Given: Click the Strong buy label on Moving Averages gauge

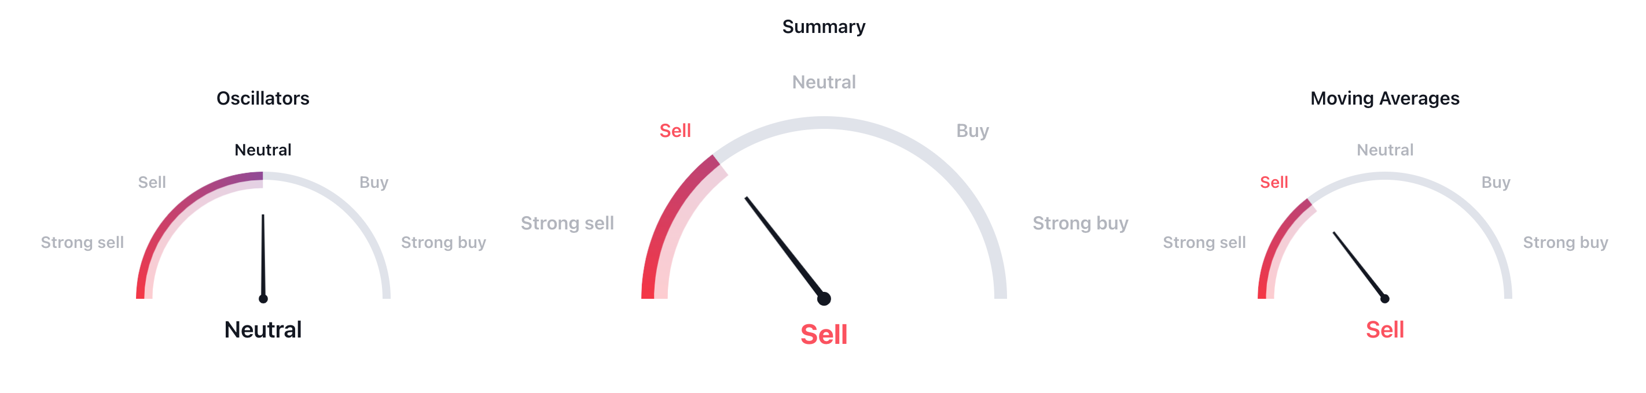Looking at the screenshot, I should (1566, 242).
